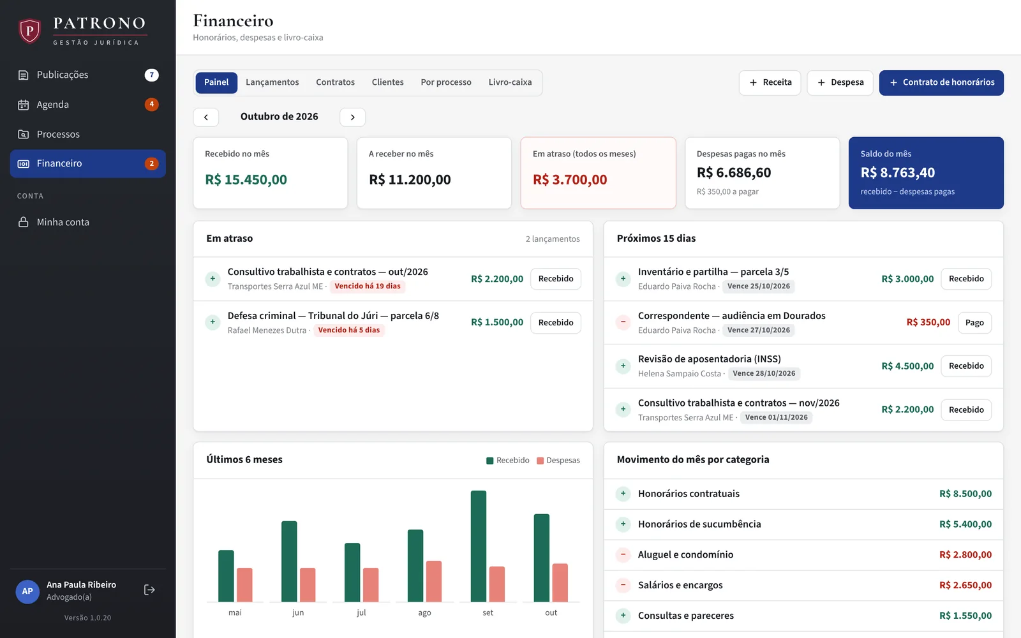Click the plus icon for Revisão de aposentadoria
This screenshot has height=638, width=1021.
click(623, 366)
